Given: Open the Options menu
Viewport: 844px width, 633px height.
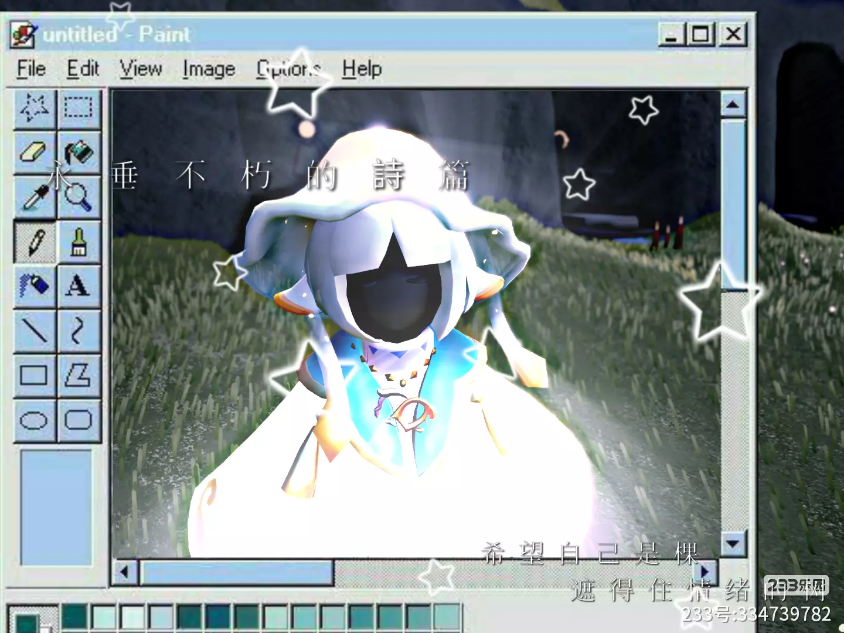Looking at the screenshot, I should pyautogui.click(x=289, y=69).
